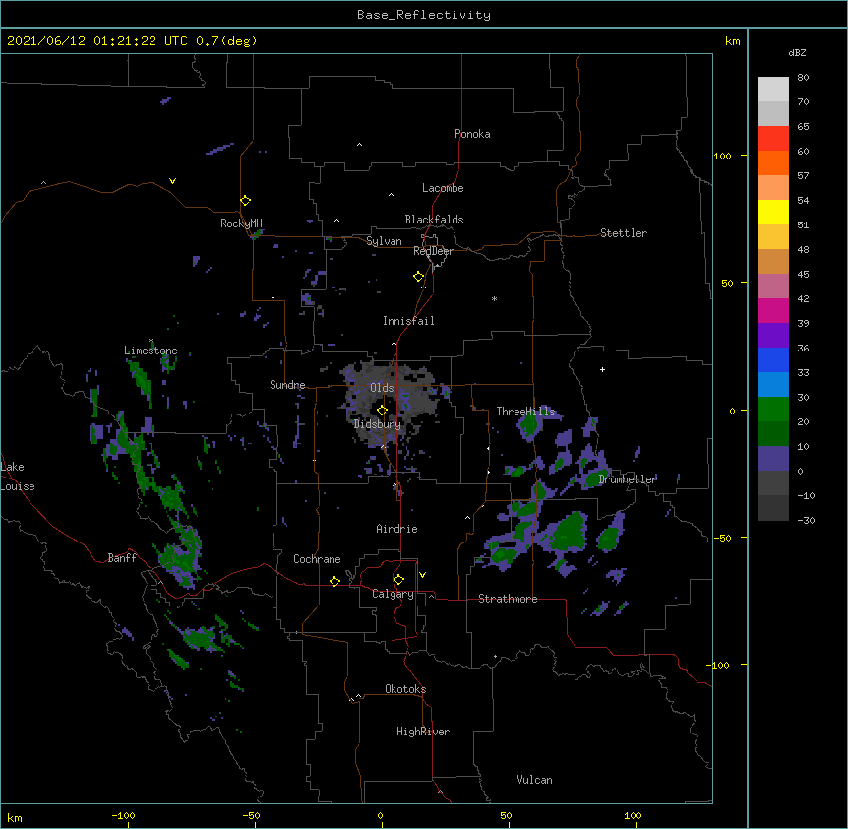This screenshot has height=829, width=848.
Task: Click the km label at top right of map
Action: [732, 41]
